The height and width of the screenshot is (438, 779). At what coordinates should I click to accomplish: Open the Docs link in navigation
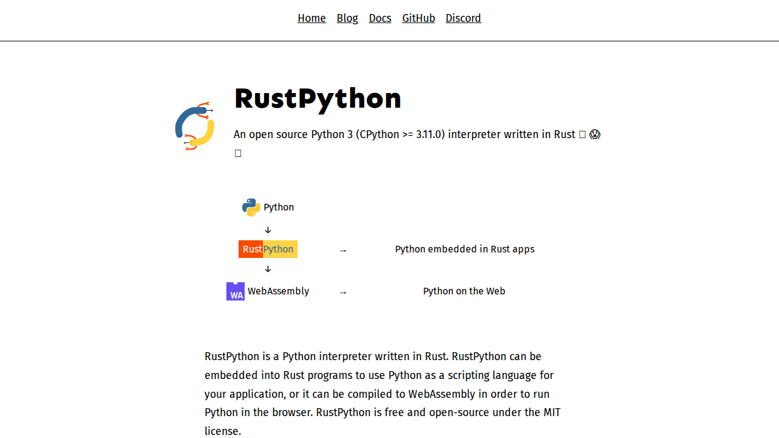click(380, 18)
